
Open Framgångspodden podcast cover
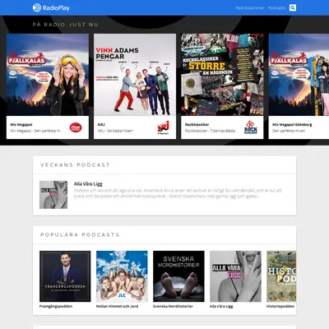tap(65, 276)
